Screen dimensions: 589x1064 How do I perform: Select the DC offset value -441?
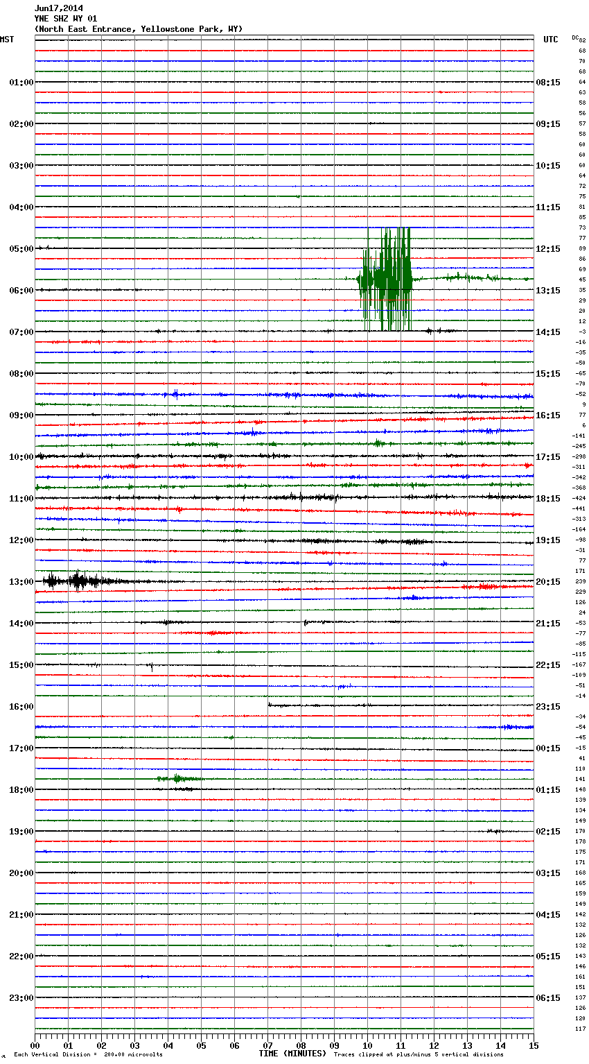click(x=579, y=509)
